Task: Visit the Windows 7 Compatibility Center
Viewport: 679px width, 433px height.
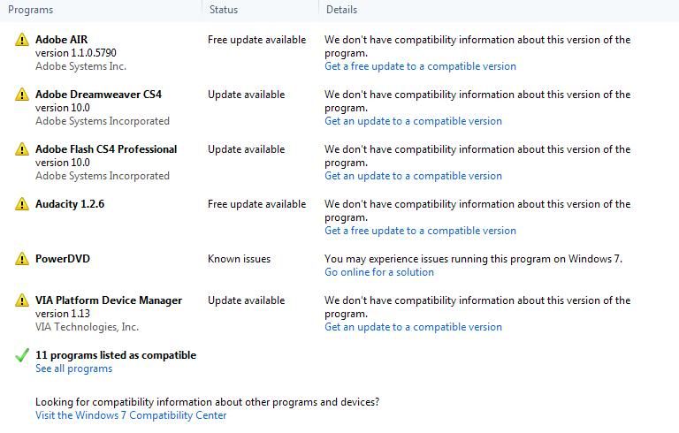Action: [131, 415]
